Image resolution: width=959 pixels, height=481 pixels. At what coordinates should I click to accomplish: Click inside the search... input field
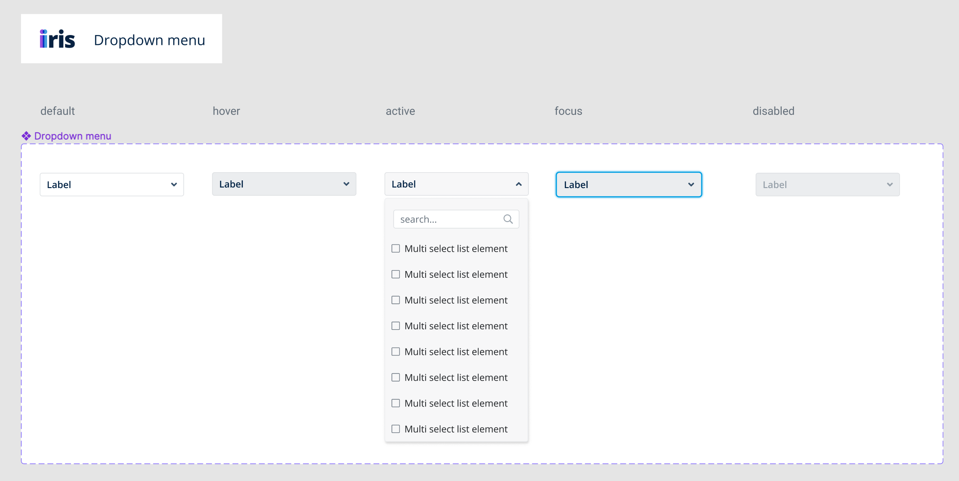coord(456,219)
